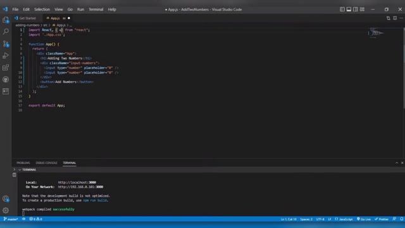Switch to the Problems panel tab
The width and height of the screenshot is (405, 228).
23,163
